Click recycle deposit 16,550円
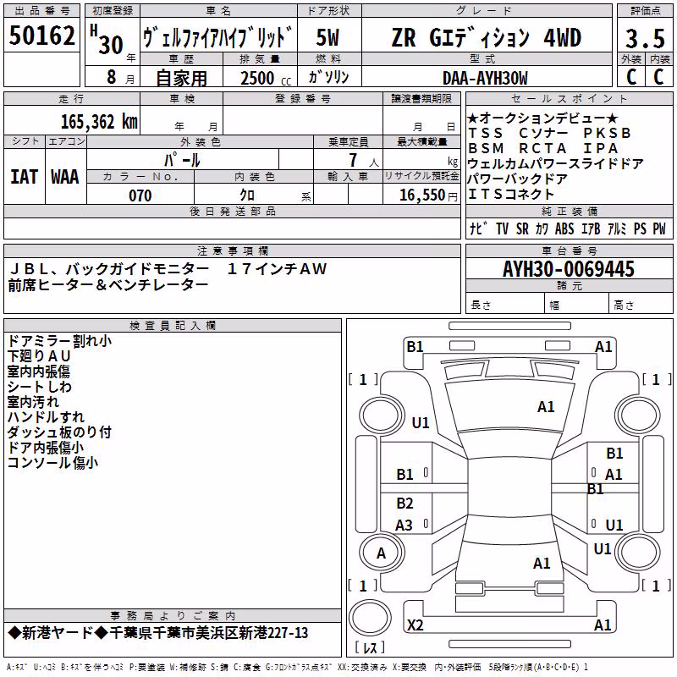Screen dimensions: 677x677 point(428,195)
